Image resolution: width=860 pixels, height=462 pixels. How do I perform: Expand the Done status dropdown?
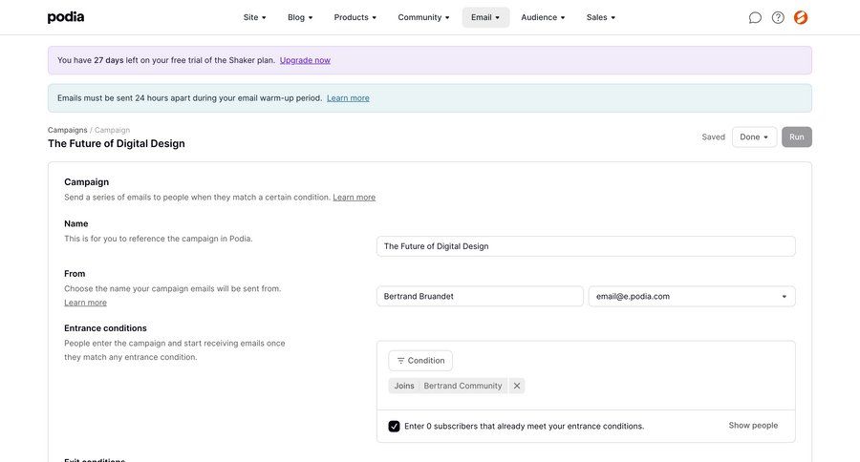point(754,136)
